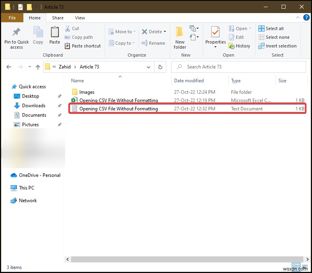Go up one folder level
This screenshot has height=273, width=312.
coord(38,67)
